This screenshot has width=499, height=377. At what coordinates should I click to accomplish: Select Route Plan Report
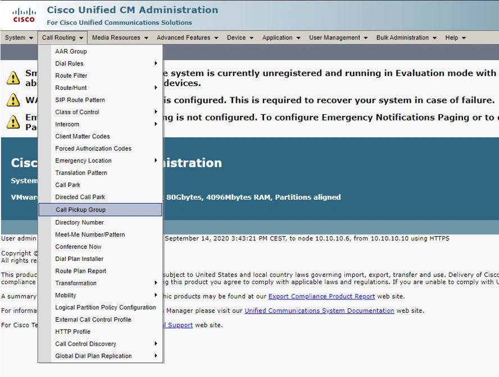click(x=100, y=271)
